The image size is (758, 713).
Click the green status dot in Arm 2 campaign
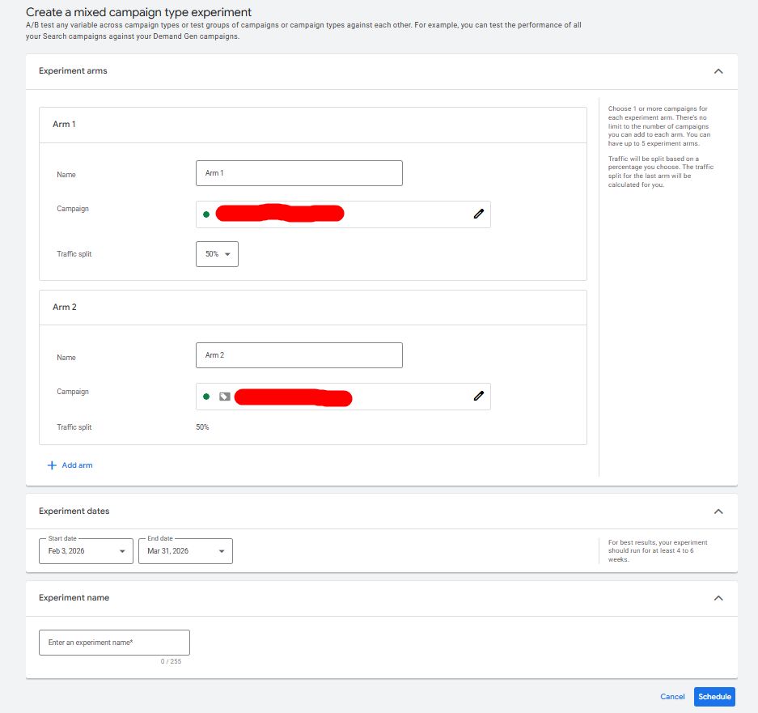(x=206, y=397)
